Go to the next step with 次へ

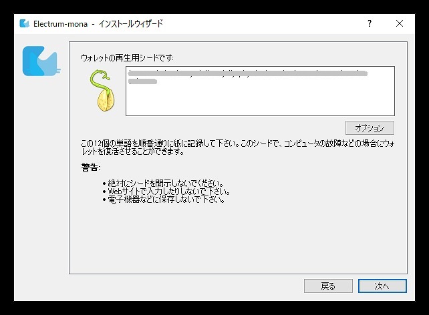pos(382,286)
